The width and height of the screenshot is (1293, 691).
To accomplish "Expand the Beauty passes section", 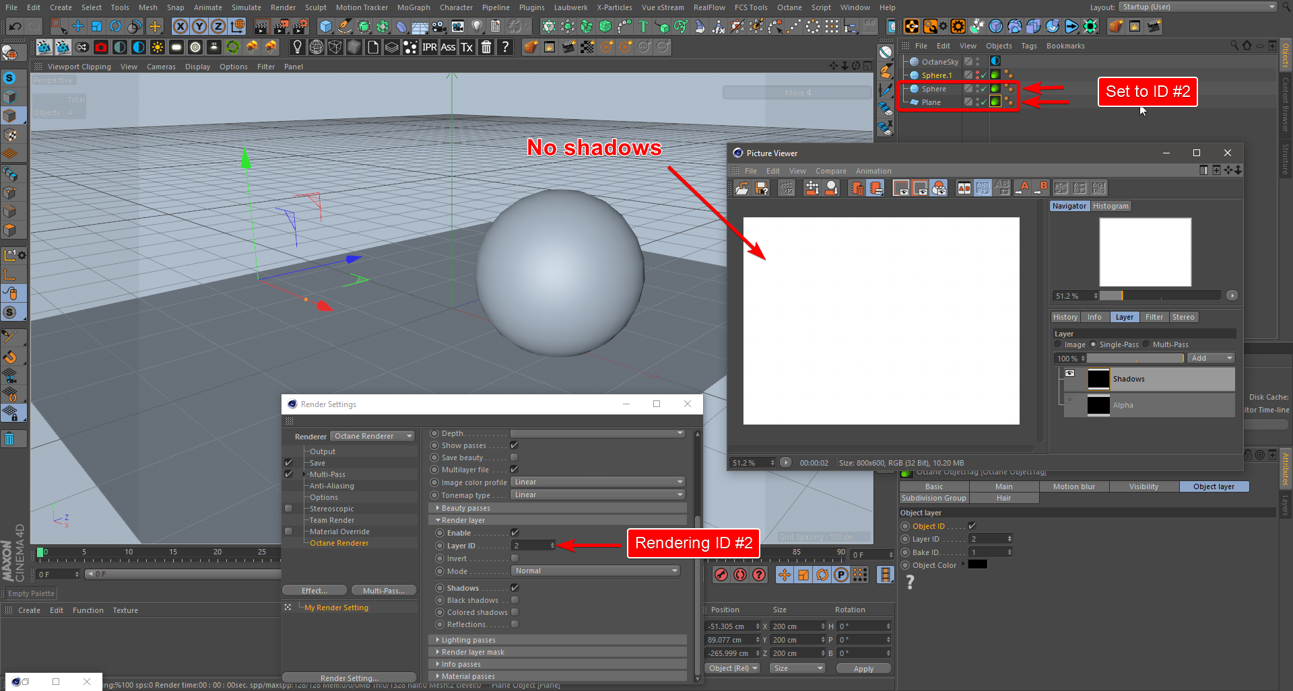I will pos(558,508).
